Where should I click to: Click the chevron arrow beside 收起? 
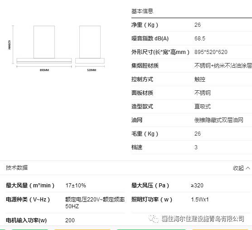coord(248,168)
